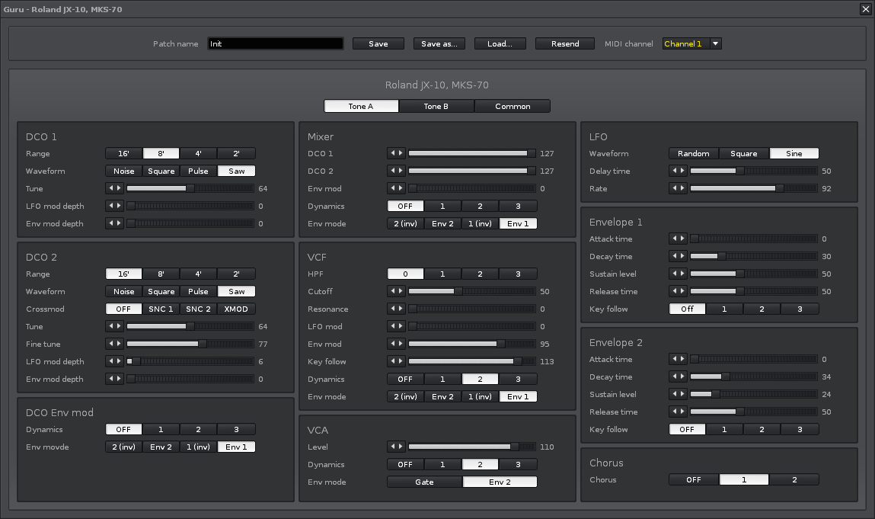The height and width of the screenshot is (519, 875).
Task: Open the Common tab
Action: tap(513, 106)
